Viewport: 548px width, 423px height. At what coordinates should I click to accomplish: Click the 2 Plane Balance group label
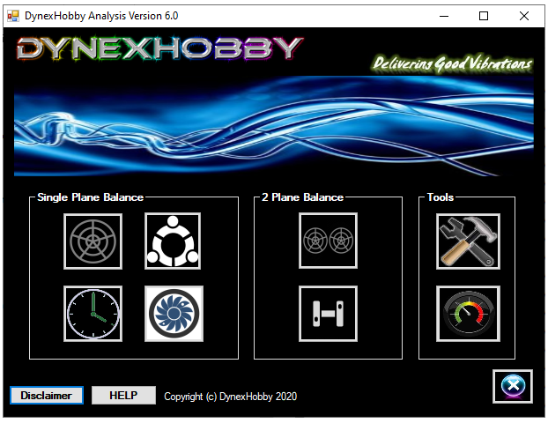(302, 197)
